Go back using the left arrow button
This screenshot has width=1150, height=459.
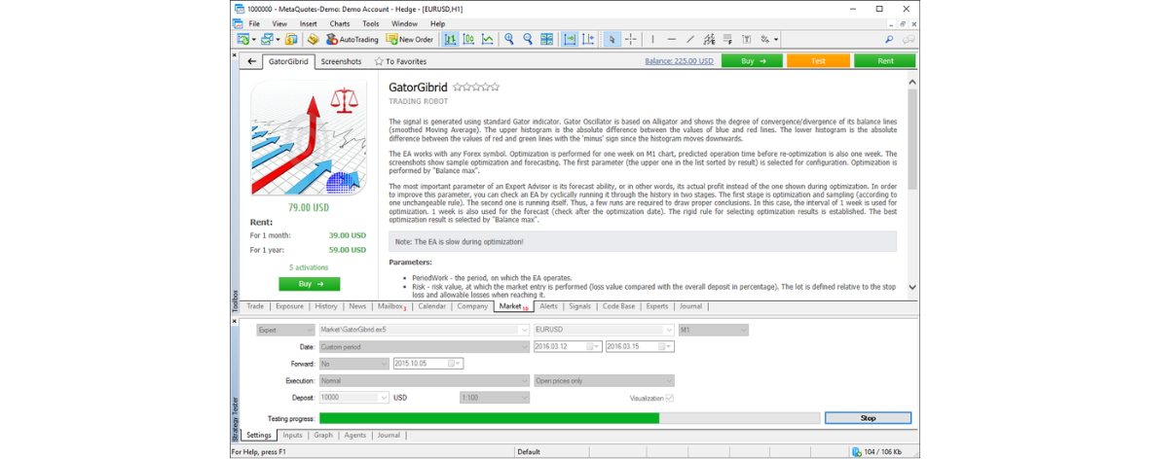click(251, 61)
